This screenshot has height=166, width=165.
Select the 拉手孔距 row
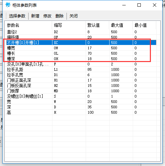[81, 69]
